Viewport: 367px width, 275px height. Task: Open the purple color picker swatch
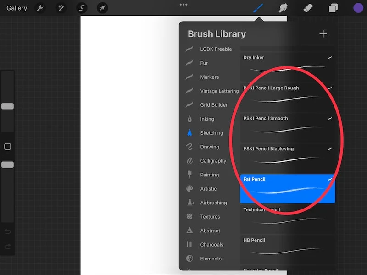point(358,8)
